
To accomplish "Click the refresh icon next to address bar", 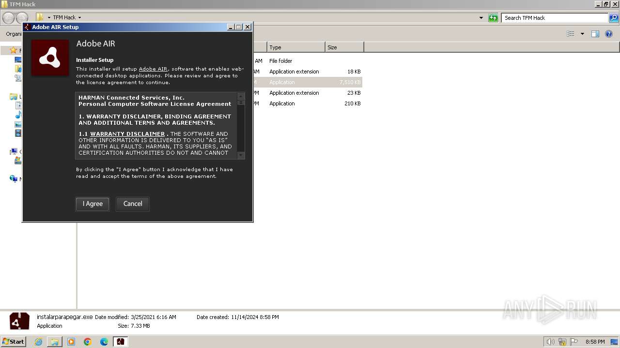I will pos(493,18).
